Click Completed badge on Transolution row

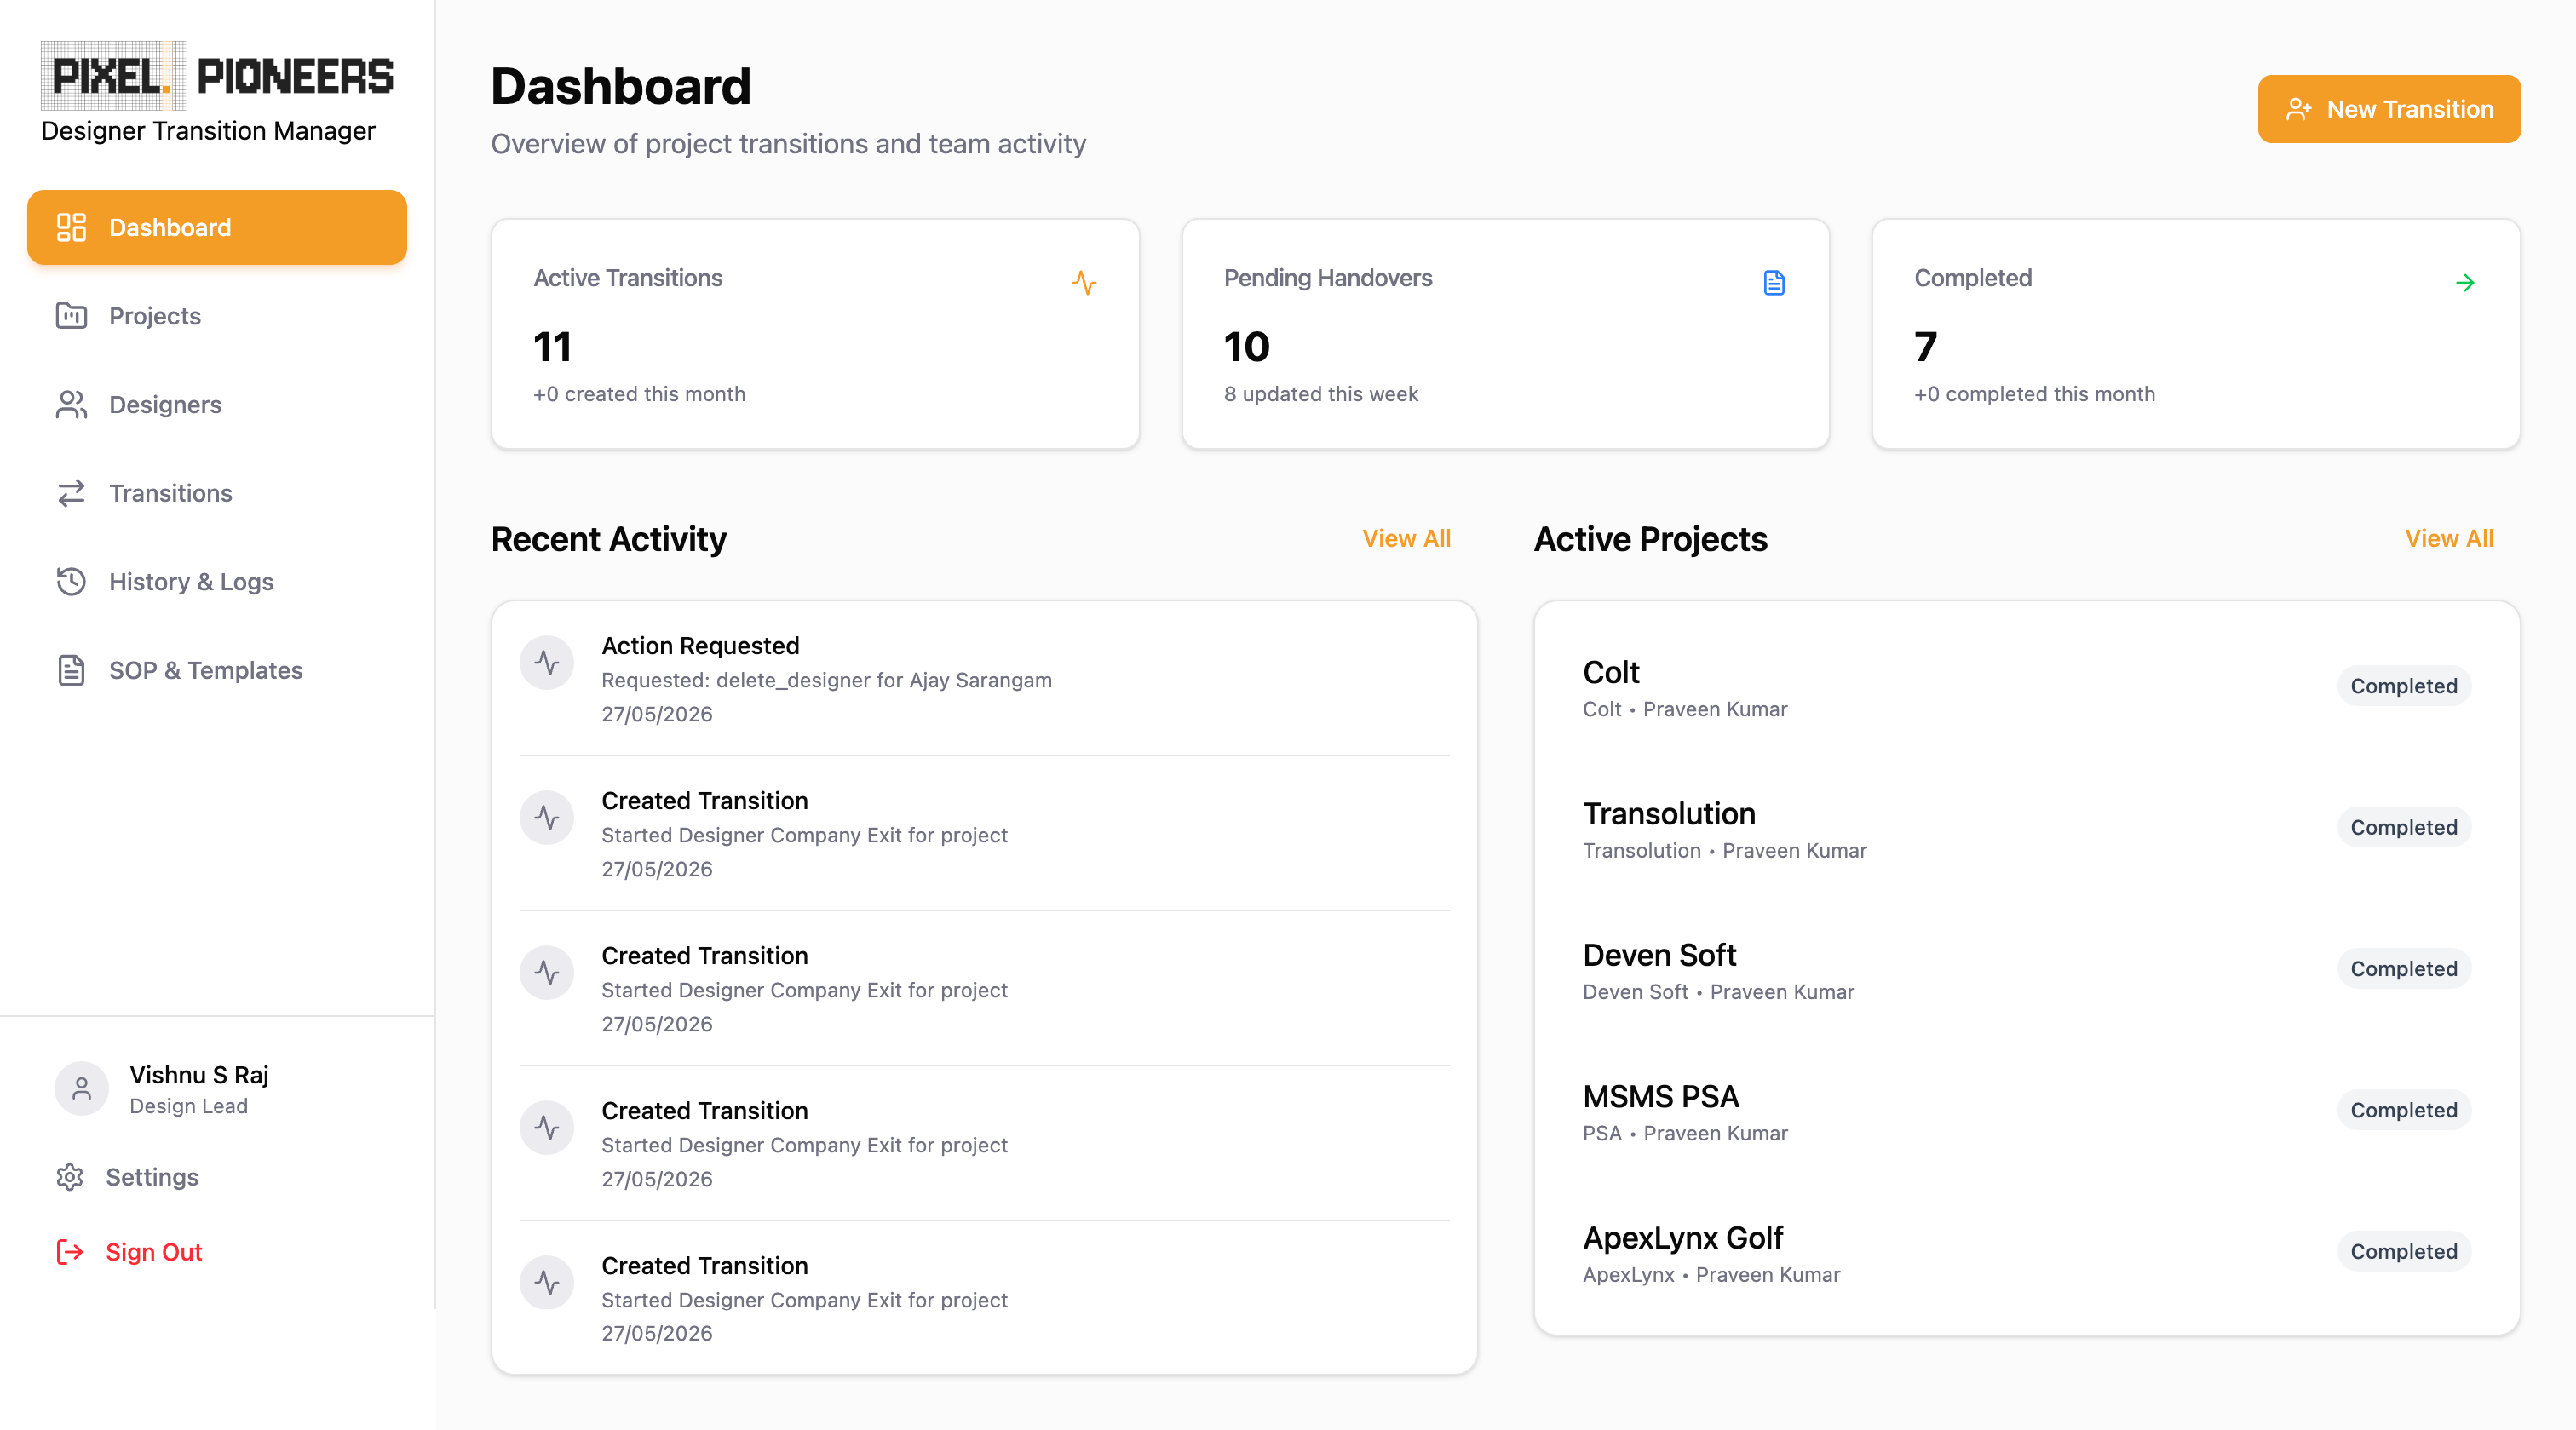pyautogui.click(x=2403, y=827)
